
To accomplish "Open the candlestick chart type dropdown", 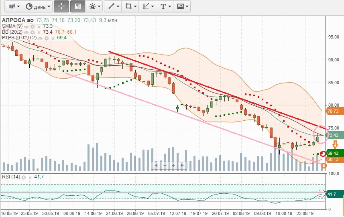I will click(x=13, y=6).
